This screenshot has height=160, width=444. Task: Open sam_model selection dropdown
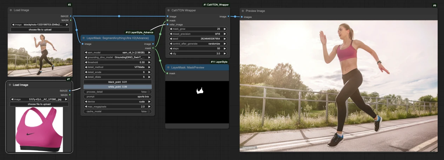click(118, 52)
